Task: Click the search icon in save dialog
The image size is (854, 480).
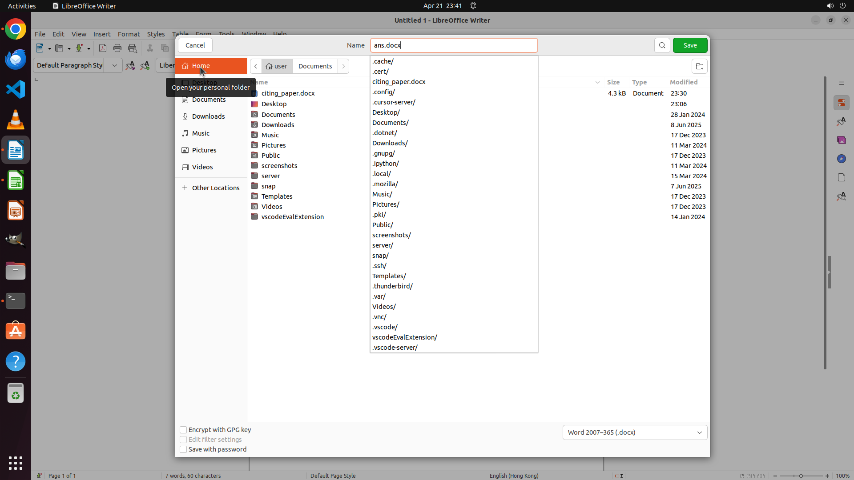Action: pos(662,45)
